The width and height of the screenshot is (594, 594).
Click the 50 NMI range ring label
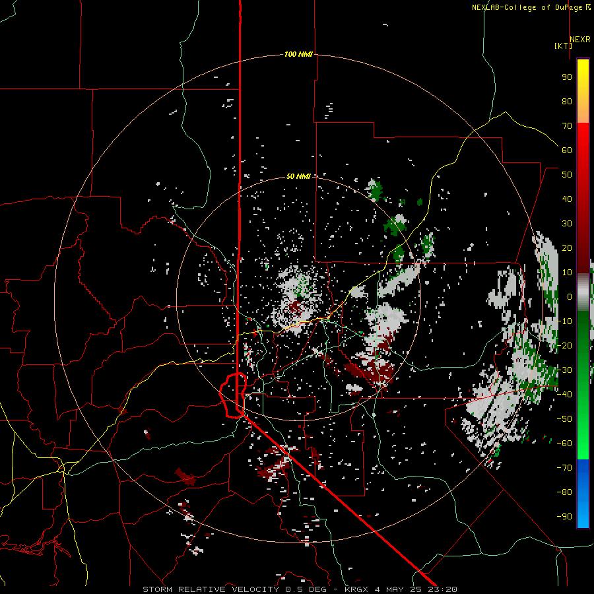point(298,176)
